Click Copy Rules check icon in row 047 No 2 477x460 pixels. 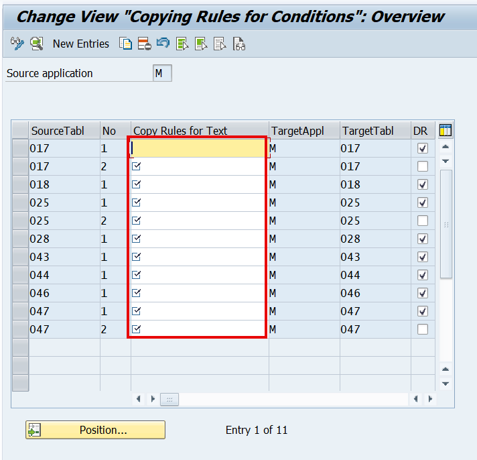point(136,329)
